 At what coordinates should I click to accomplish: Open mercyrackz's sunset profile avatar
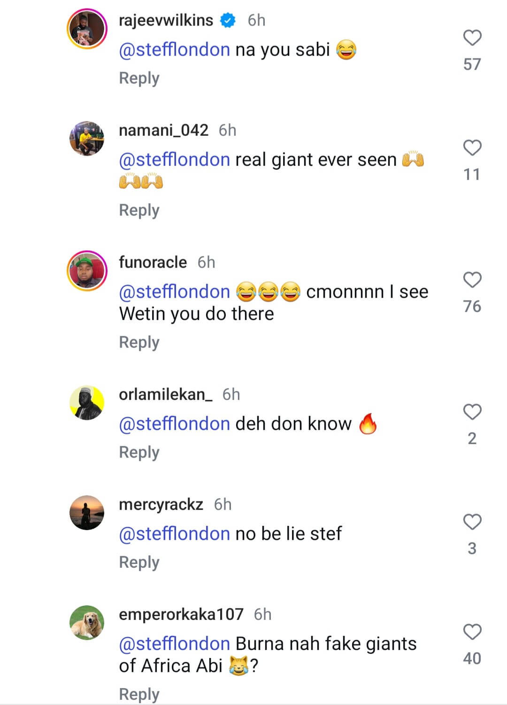coord(87,513)
